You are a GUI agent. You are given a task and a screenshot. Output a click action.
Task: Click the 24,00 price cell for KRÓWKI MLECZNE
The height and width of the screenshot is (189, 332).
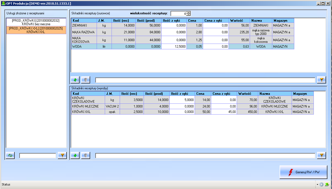pos(203,106)
